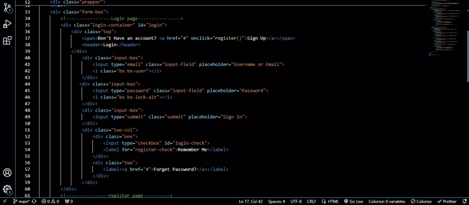Click placeholder "Username or Email" text
Image resolution: width=469 pixels, height=205 pixels.
tap(257, 64)
